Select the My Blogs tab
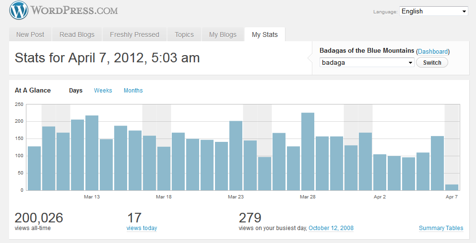The height and width of the screenshot is (243, 476). (223, 35)
